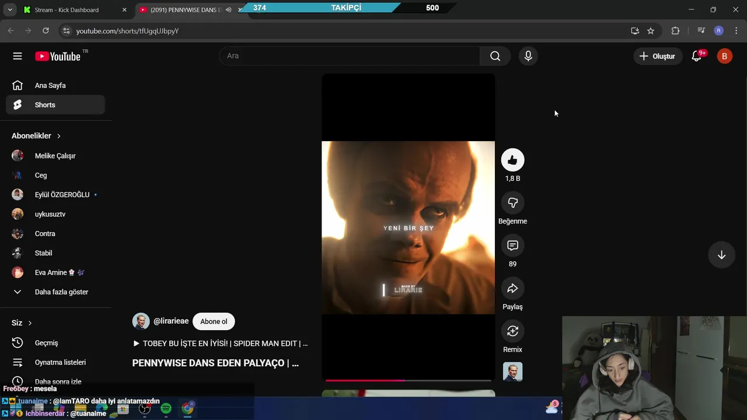The image size is (747, 420).
Task: Open Spotify from the taskbar
Action: [x=166, y=408]
